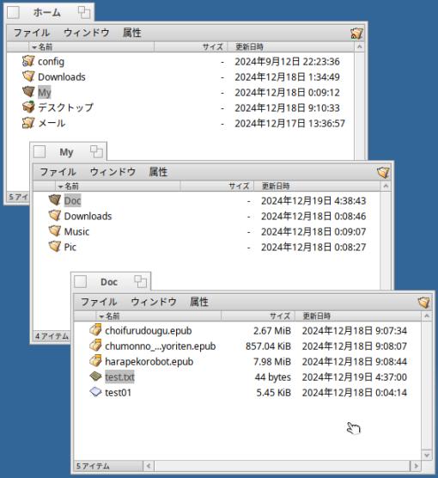Open ファイル menu in Doc window
438x478 pixels.
pos(99,302)
